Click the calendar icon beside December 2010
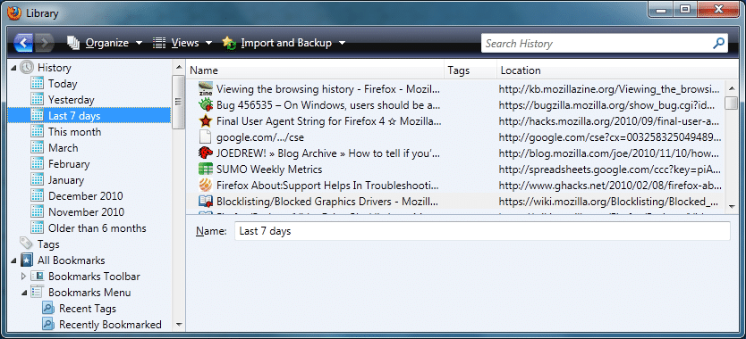746x339 pixels. tap(37, 196)
